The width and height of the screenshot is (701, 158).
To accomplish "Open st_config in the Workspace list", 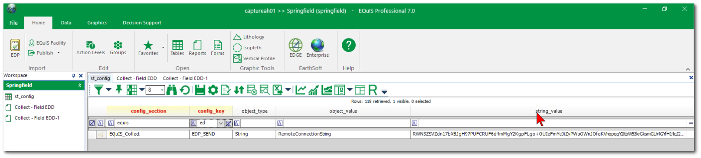I will click(x=20, y=97).
